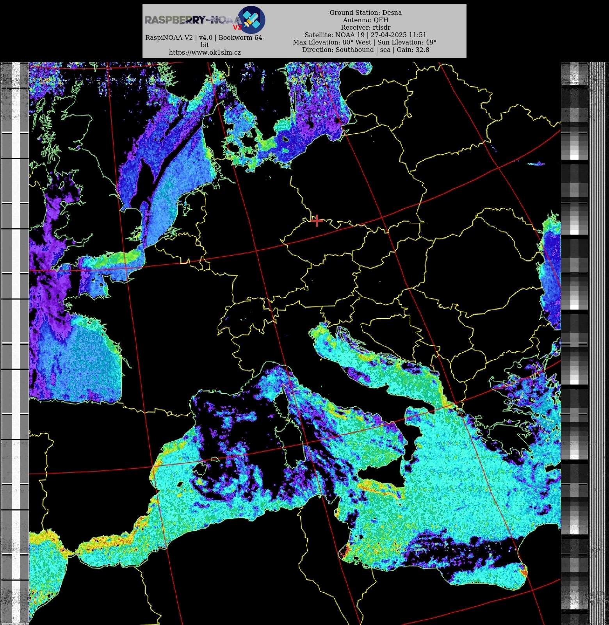609x625 pixels.
Task: Click the 'Antenna: QFH' text
Action: [x=365, y=20]
